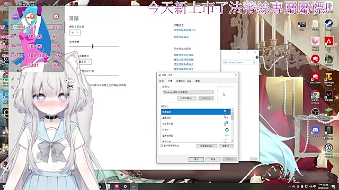The width and height of the screenshot is (339, 190).
Task: Enable pointer shadow checkbox in mouse dialog
Action: (162, 146)
